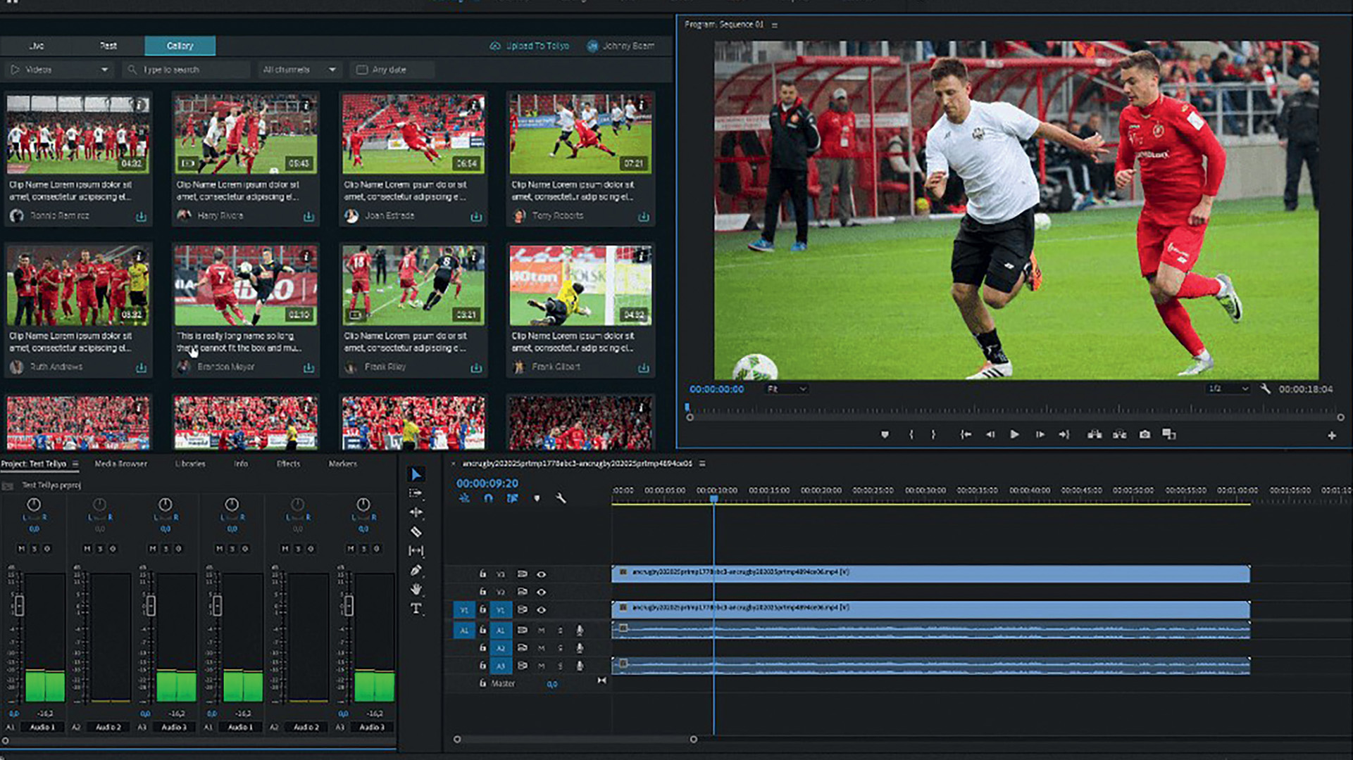Select the Pen tool
Image resolution: width=1353 pixels, height=760 pixels.
coord(416,570)
